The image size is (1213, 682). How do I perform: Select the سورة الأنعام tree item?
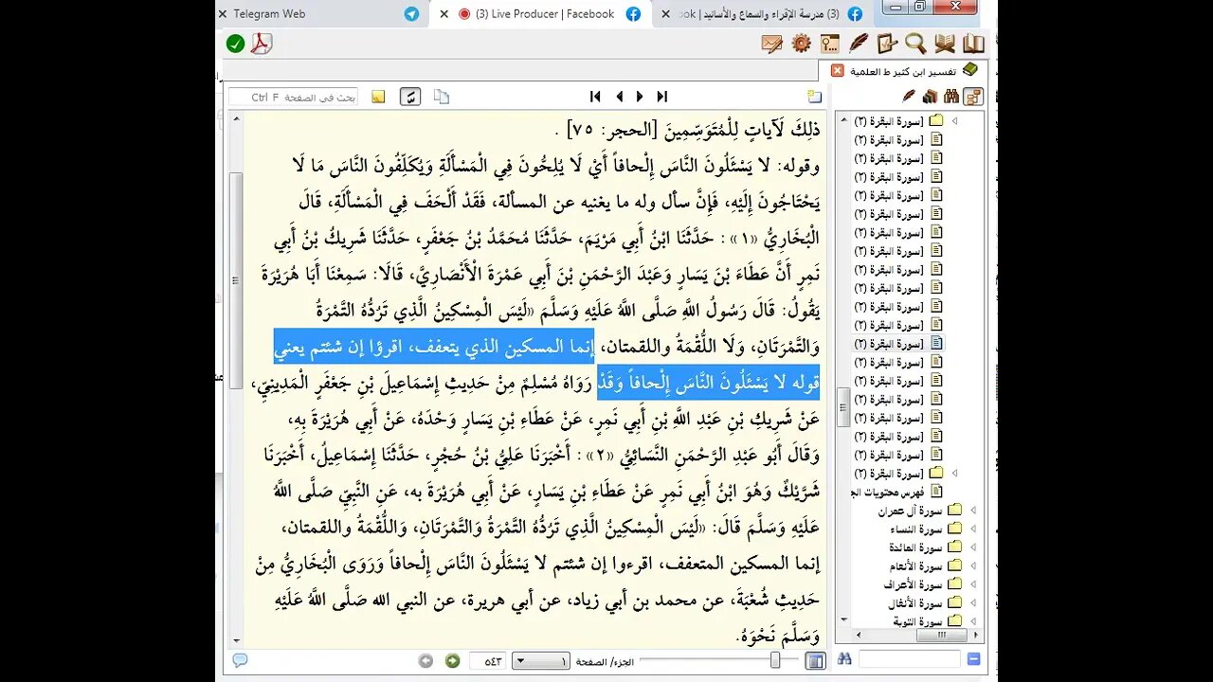[x=917, y=565]
